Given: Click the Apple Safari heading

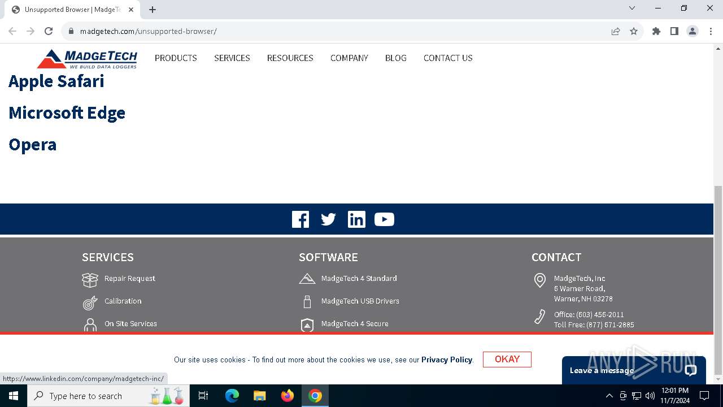Looking at the screenshot, I should (56, 81).
